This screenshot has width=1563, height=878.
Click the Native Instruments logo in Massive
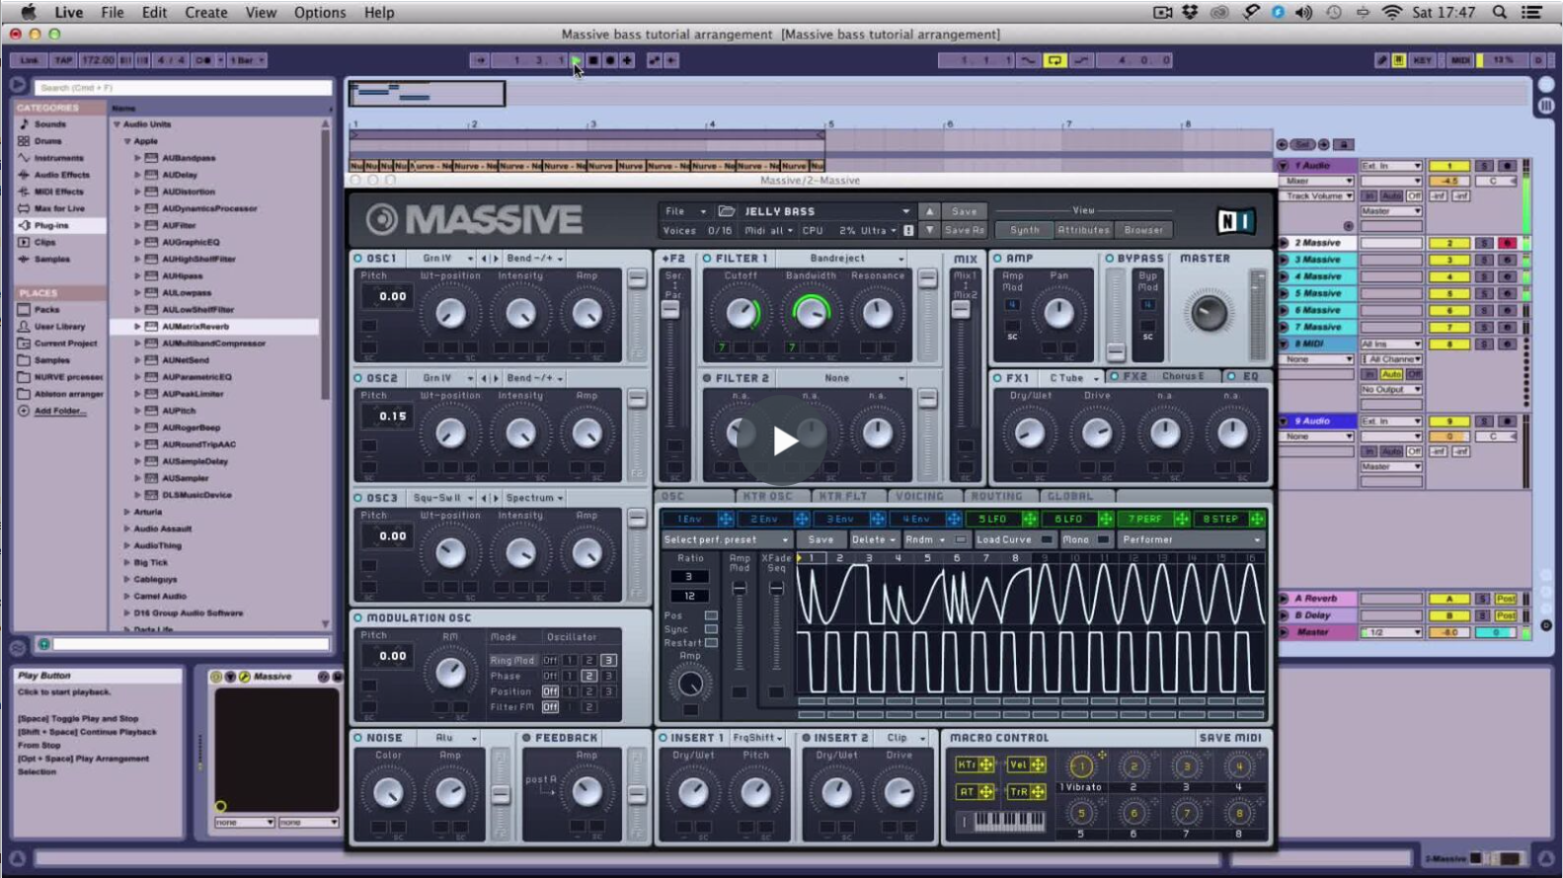1235,220
